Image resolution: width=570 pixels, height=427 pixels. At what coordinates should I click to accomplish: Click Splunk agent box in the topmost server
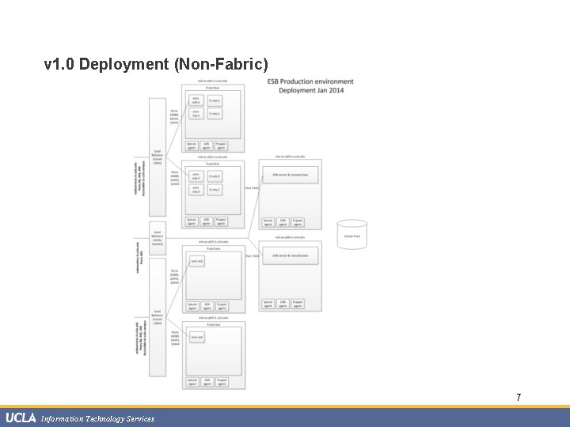(x=192, y=145)
